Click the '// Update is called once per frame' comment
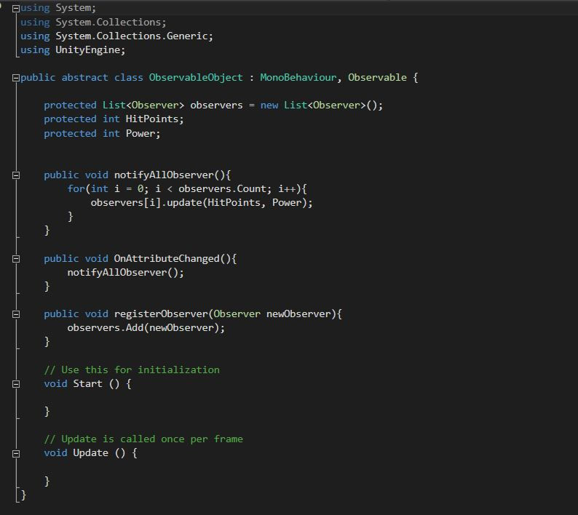 143,439
